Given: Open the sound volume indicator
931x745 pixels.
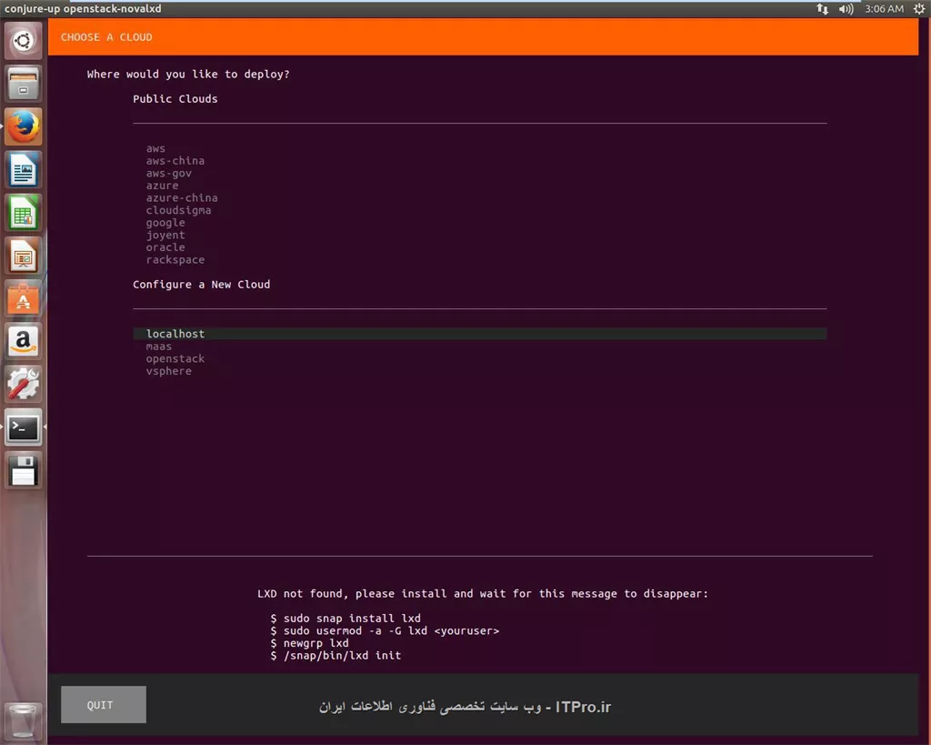Looking at the screenshot, I should click(846, 8).
